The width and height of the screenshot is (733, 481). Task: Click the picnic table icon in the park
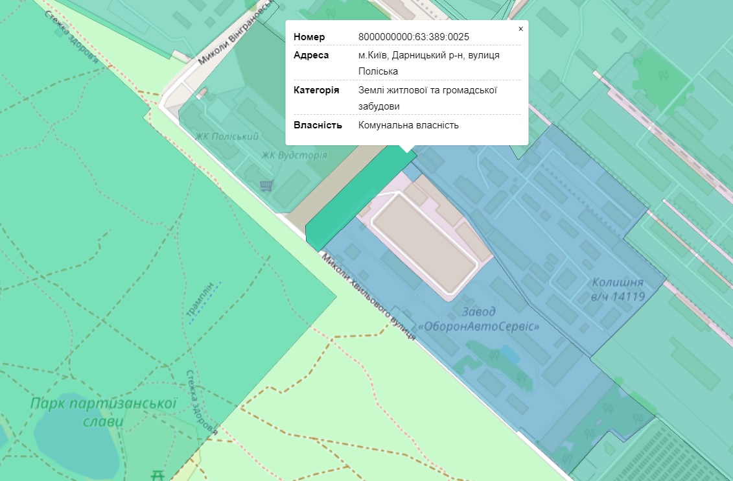(157, 476)
